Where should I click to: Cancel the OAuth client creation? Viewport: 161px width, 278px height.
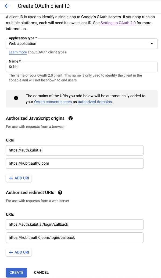(41, 273)
